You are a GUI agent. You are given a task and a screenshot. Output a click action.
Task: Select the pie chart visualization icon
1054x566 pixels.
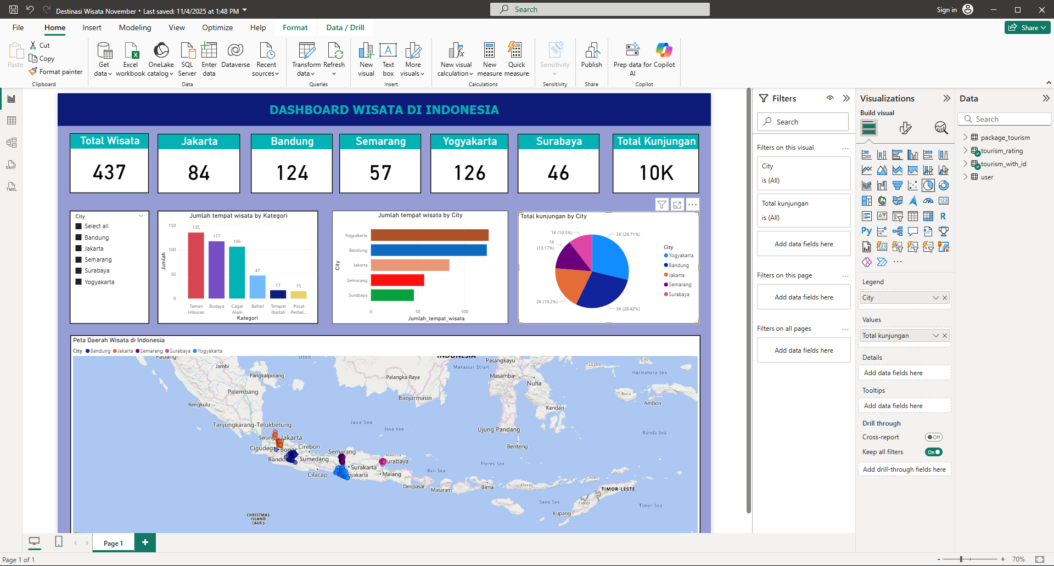(928, 185)
